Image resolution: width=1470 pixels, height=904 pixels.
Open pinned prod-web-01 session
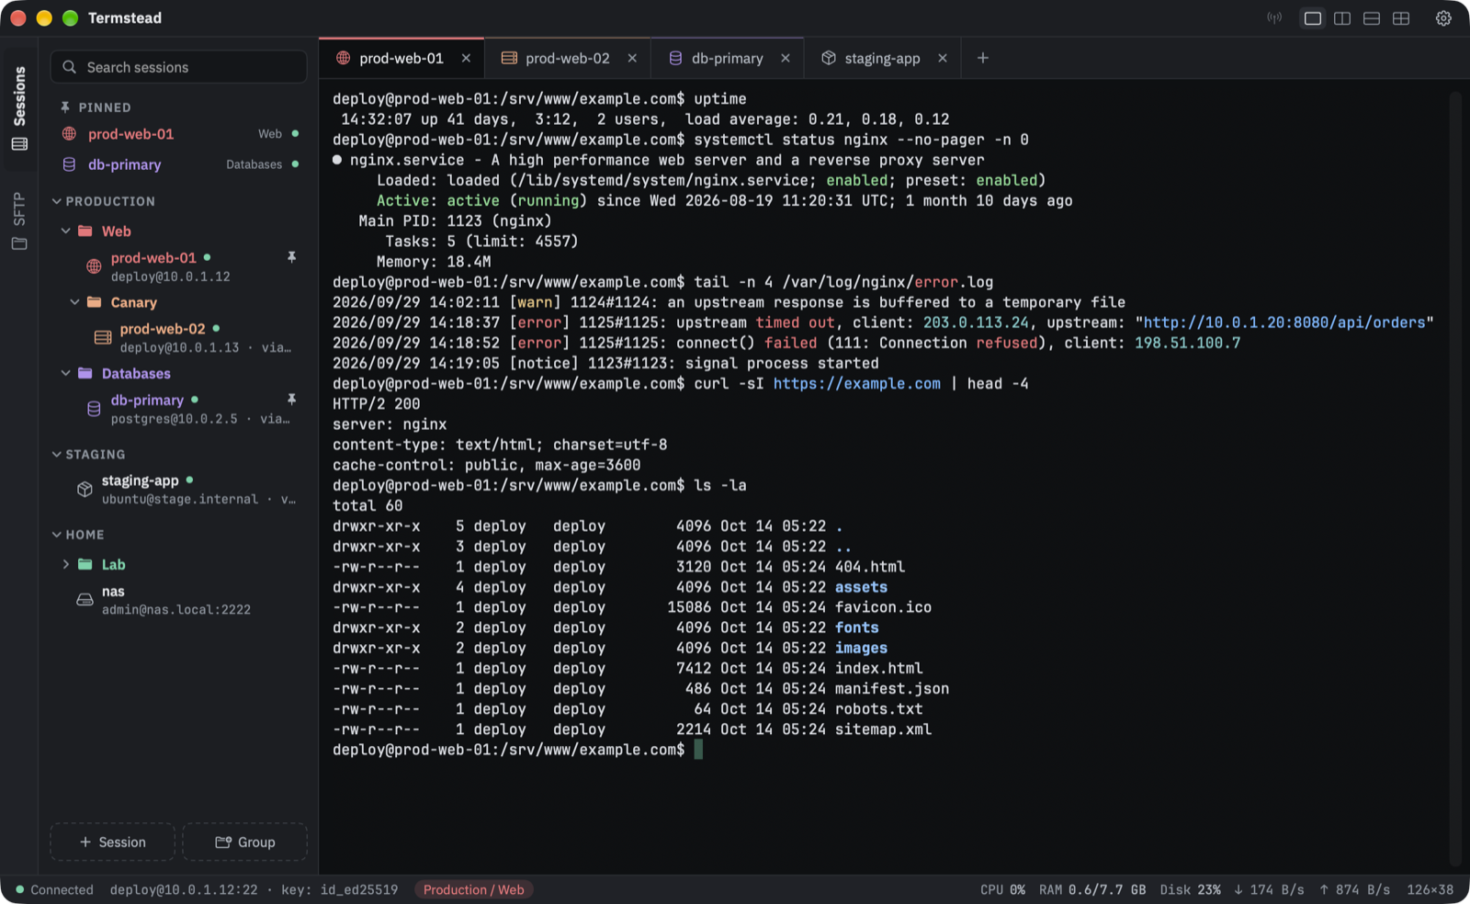(179, 134)
